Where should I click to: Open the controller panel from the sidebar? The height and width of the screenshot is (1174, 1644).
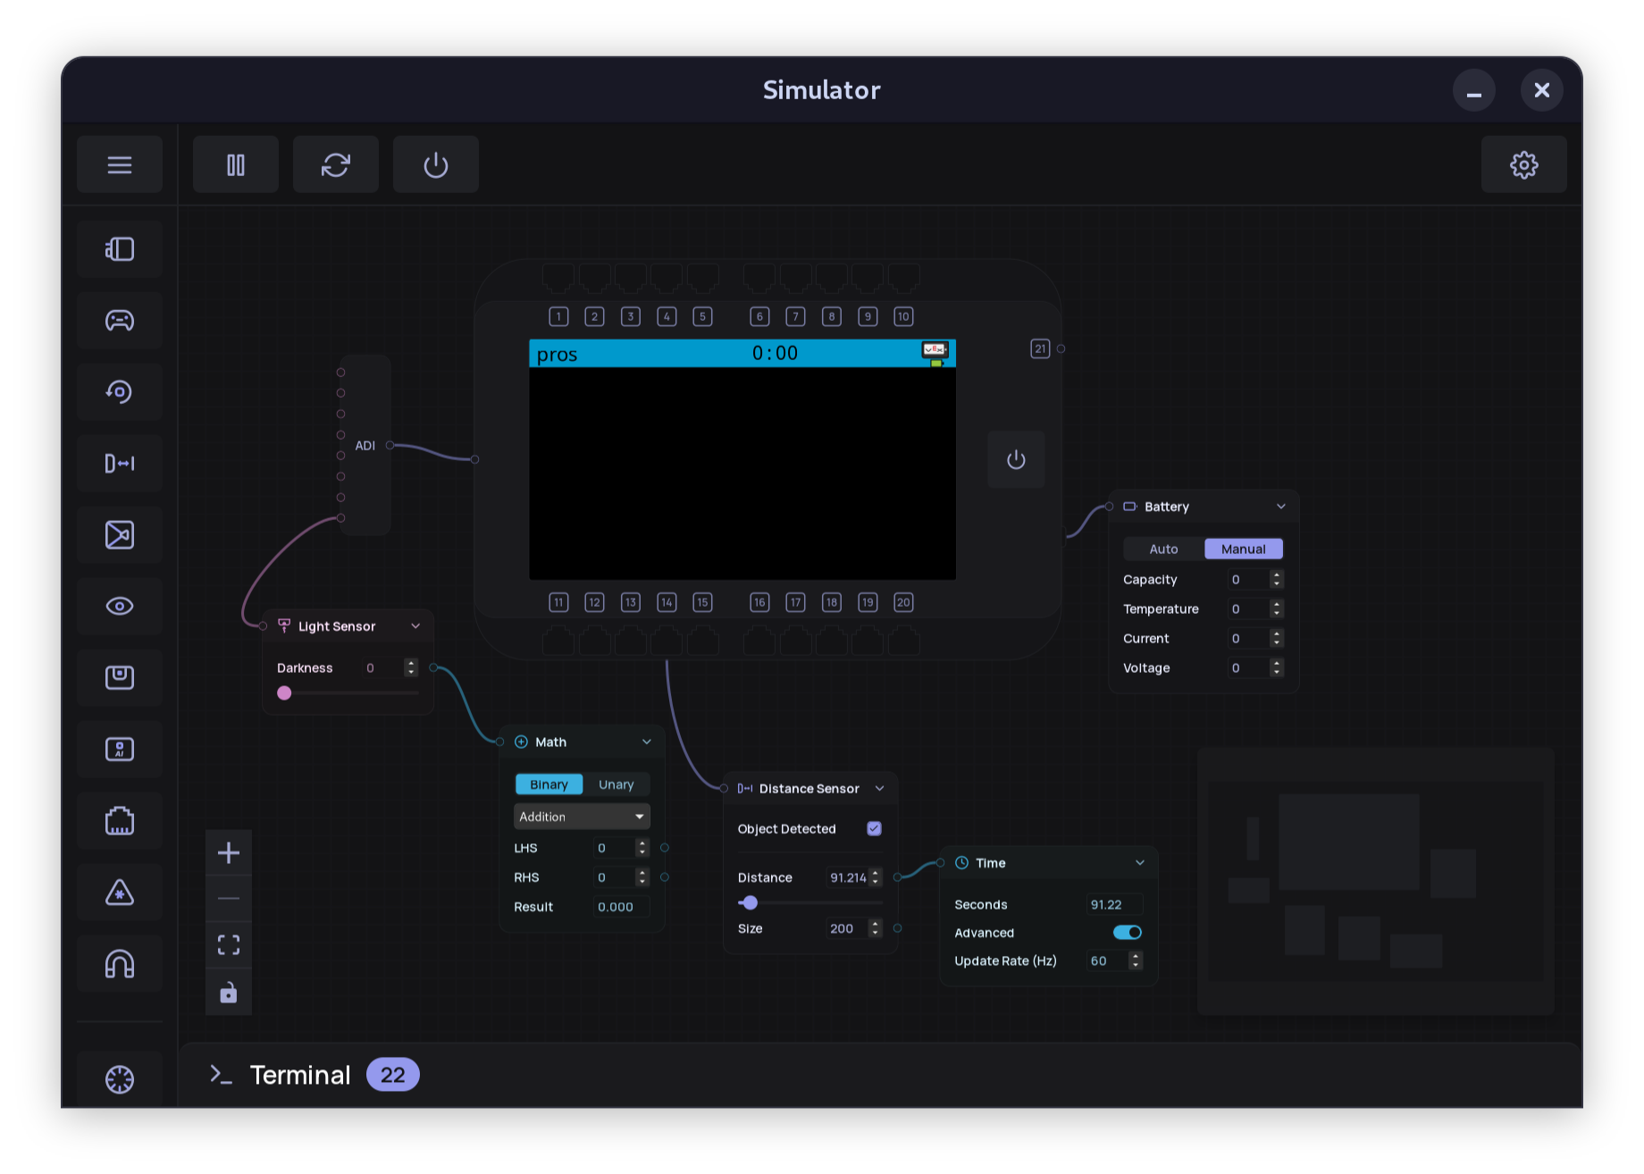pyautogui.click(x=120, y=320)
